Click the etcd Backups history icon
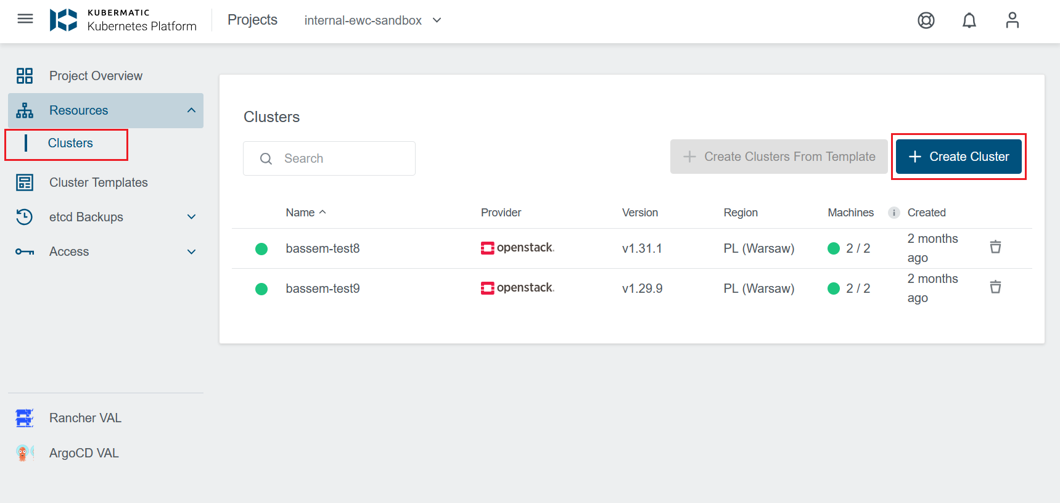 tap(25, 217)
